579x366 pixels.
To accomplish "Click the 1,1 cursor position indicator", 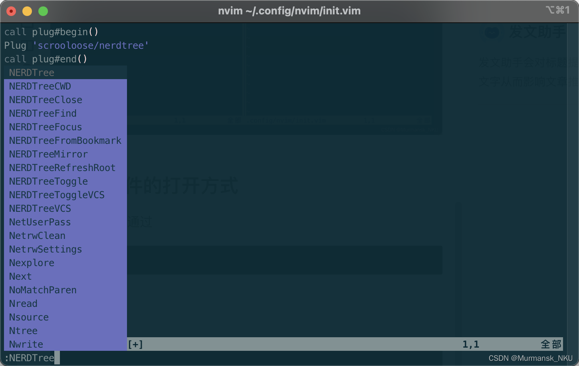I will [471, 344].
